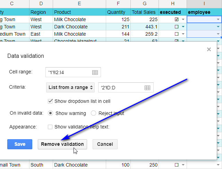Click the Medium Town cell
Screen dimensions: 222x169
pos(15,34)
